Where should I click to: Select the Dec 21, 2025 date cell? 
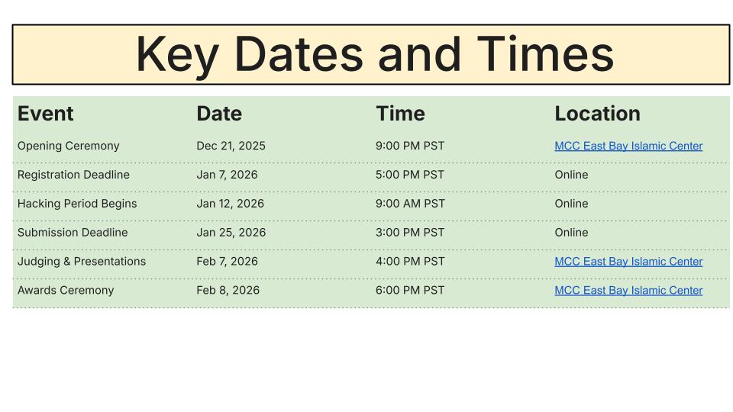point(231,146)
